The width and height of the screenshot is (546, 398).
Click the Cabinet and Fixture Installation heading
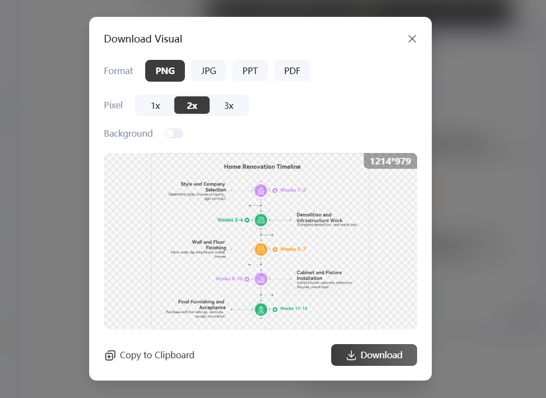click(319, 275)
